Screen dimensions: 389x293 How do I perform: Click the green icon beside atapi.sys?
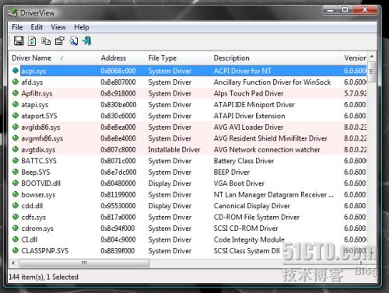point(16,104)
